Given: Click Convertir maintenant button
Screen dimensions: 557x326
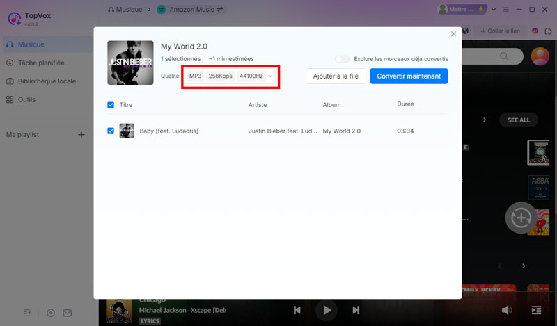Looking at the screenshot, I should pyautogui.click(x=409, y=76).
